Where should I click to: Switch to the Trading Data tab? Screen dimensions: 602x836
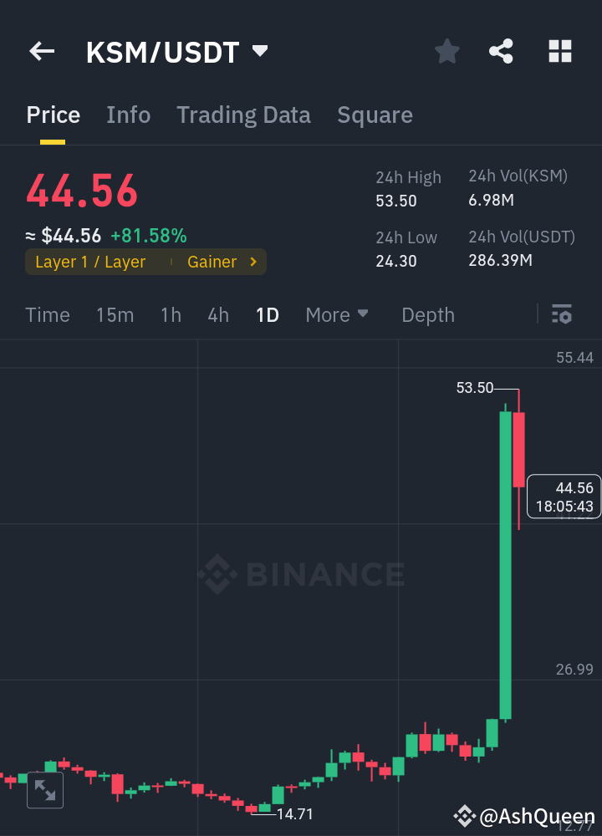[243, 115]
